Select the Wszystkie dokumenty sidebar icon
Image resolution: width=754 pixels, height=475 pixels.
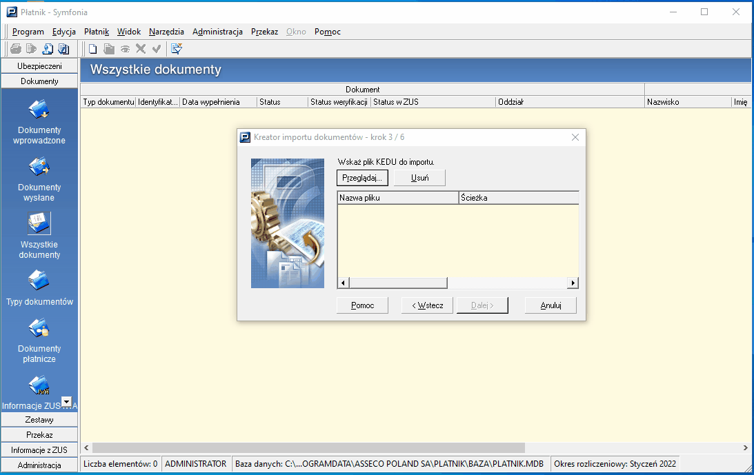click(x=39, y=223)
